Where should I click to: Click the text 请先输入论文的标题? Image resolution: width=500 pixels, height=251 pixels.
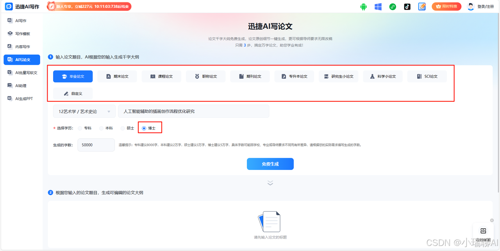[x=270, y=237]
